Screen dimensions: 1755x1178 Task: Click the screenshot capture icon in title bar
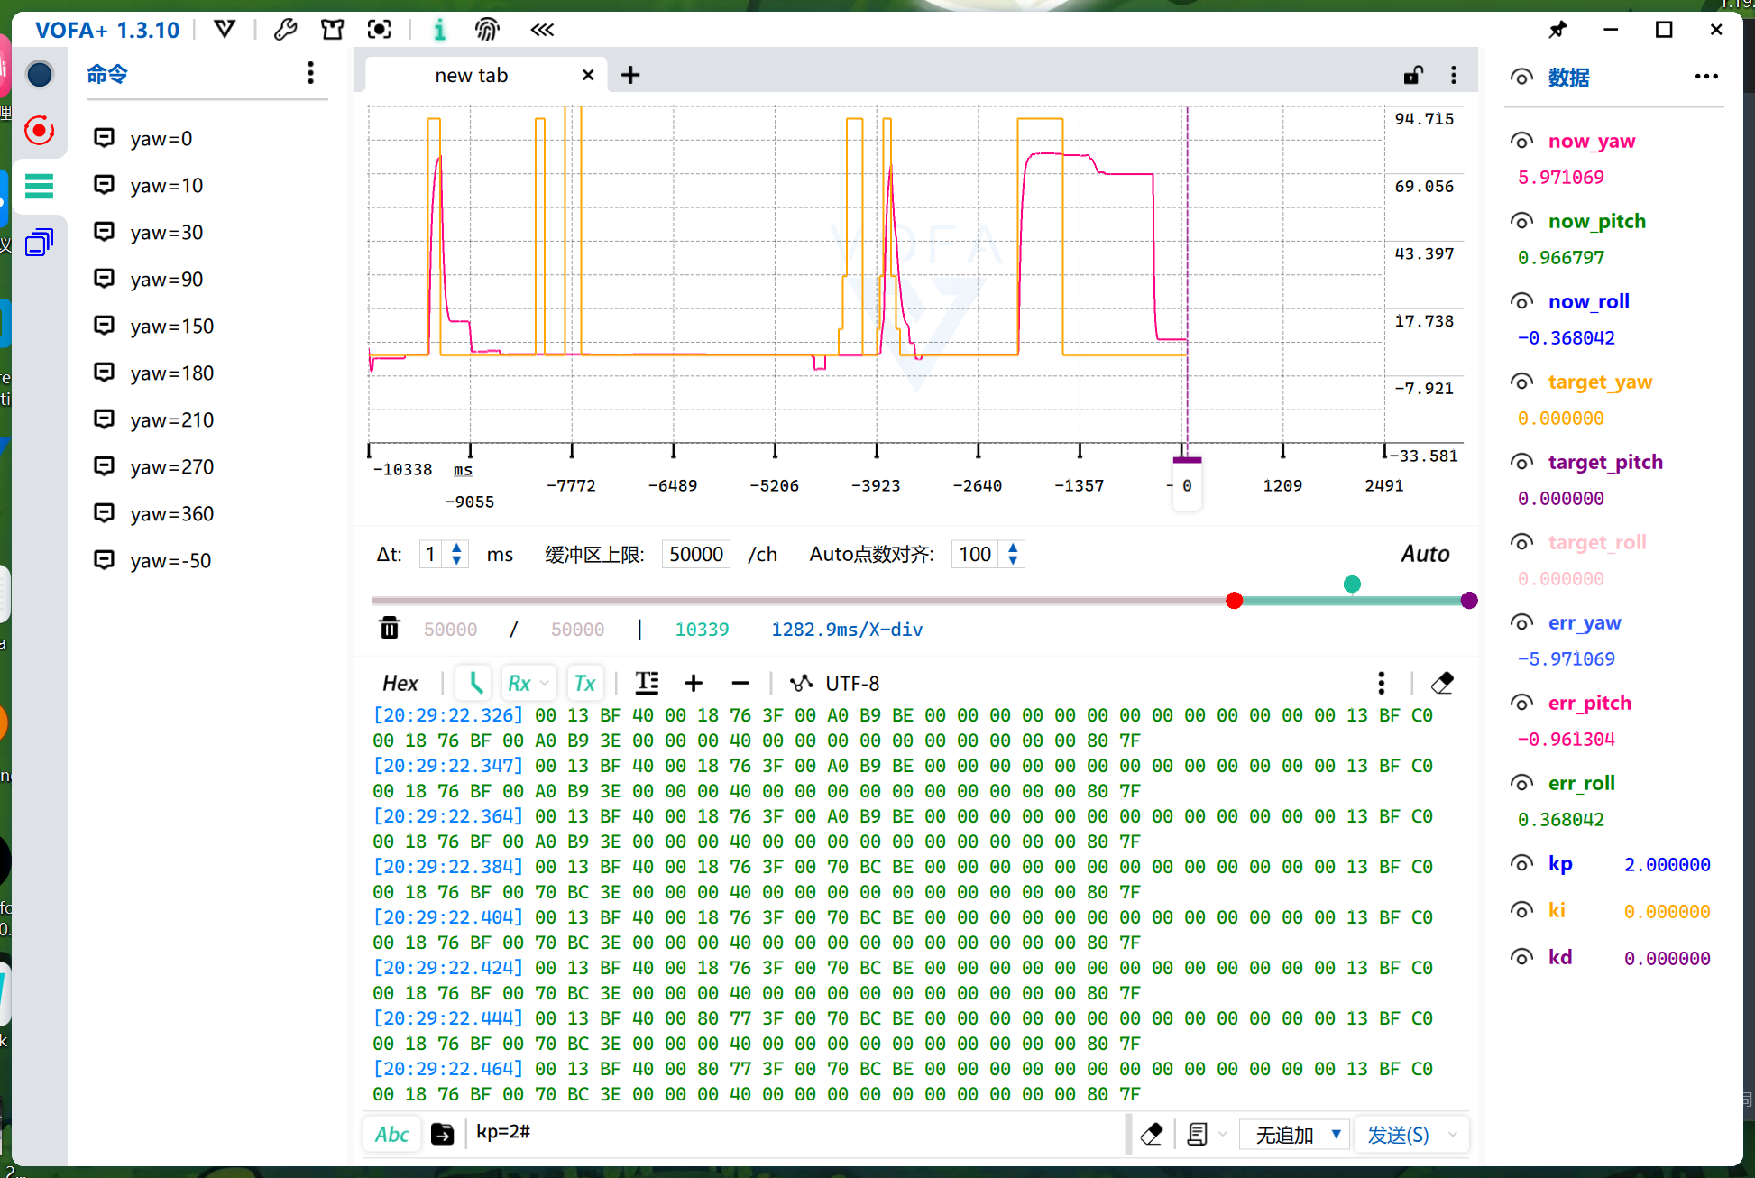click(380, 30)
